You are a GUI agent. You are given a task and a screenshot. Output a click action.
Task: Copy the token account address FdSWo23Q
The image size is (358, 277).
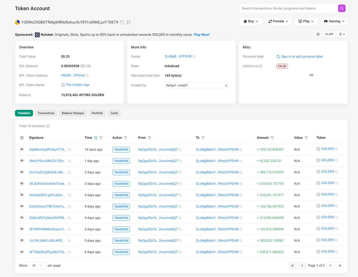122,22
